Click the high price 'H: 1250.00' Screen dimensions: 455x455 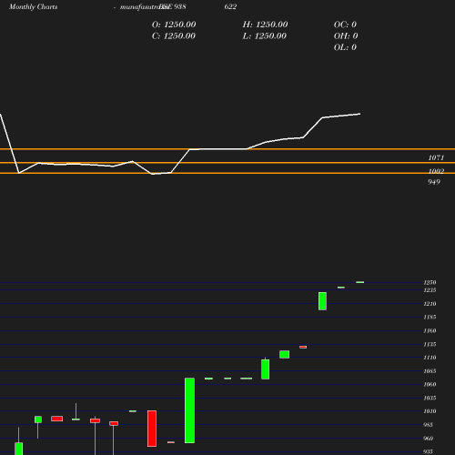click(265, 25)
